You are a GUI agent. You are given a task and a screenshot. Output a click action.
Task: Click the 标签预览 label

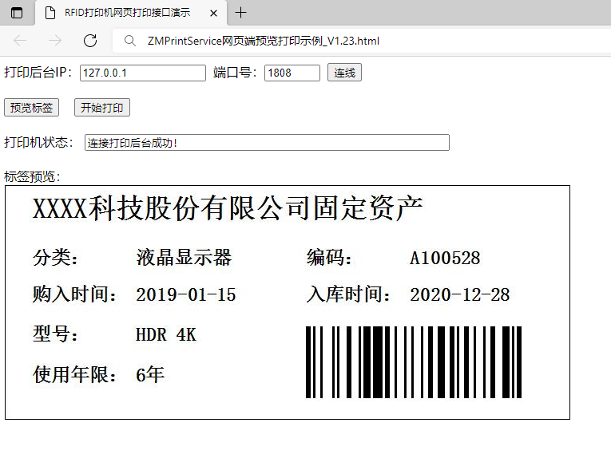[x=32, y=177]
